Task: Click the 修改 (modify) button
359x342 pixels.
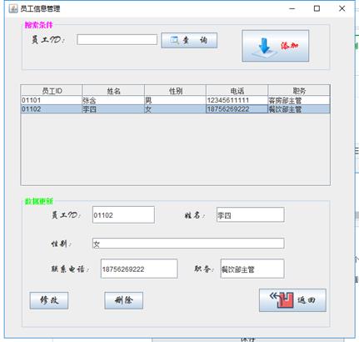Action: (49, 300)
